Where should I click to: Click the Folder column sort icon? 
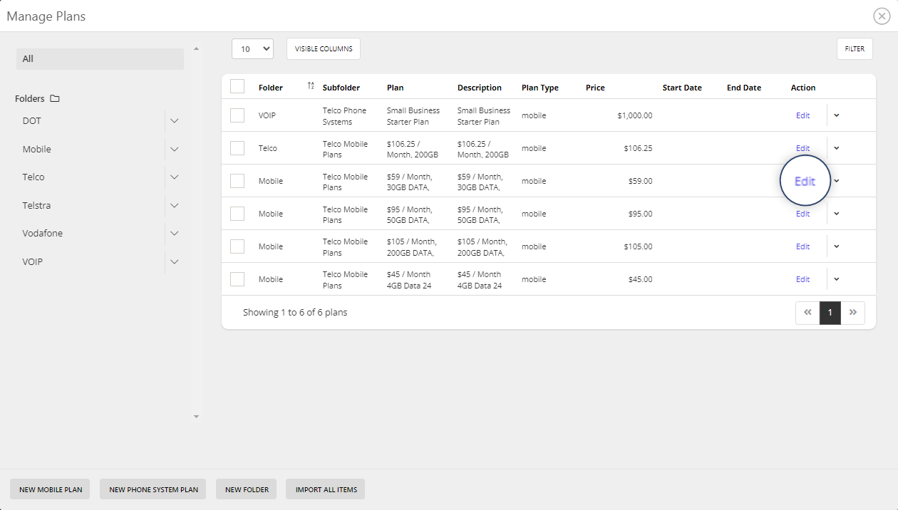tap(311, 86)
